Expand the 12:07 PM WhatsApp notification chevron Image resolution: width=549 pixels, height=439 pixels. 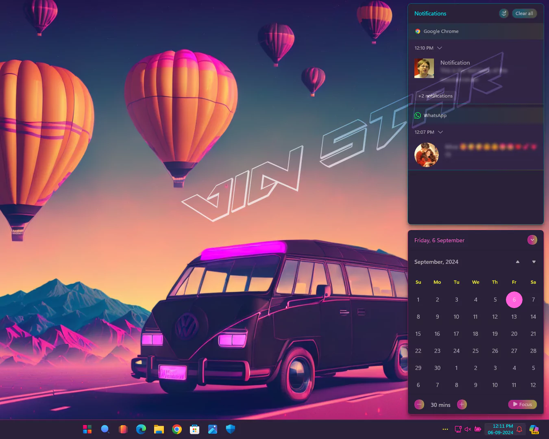point(440,132)
